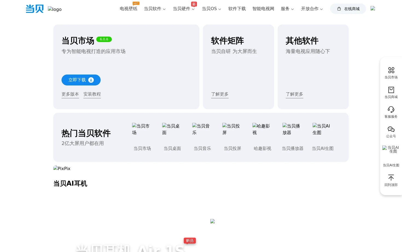Click the 当贝音乐 label text
The width and height of the screenshot is (402, 252).
pyautogui.click(x=202, y=148)
